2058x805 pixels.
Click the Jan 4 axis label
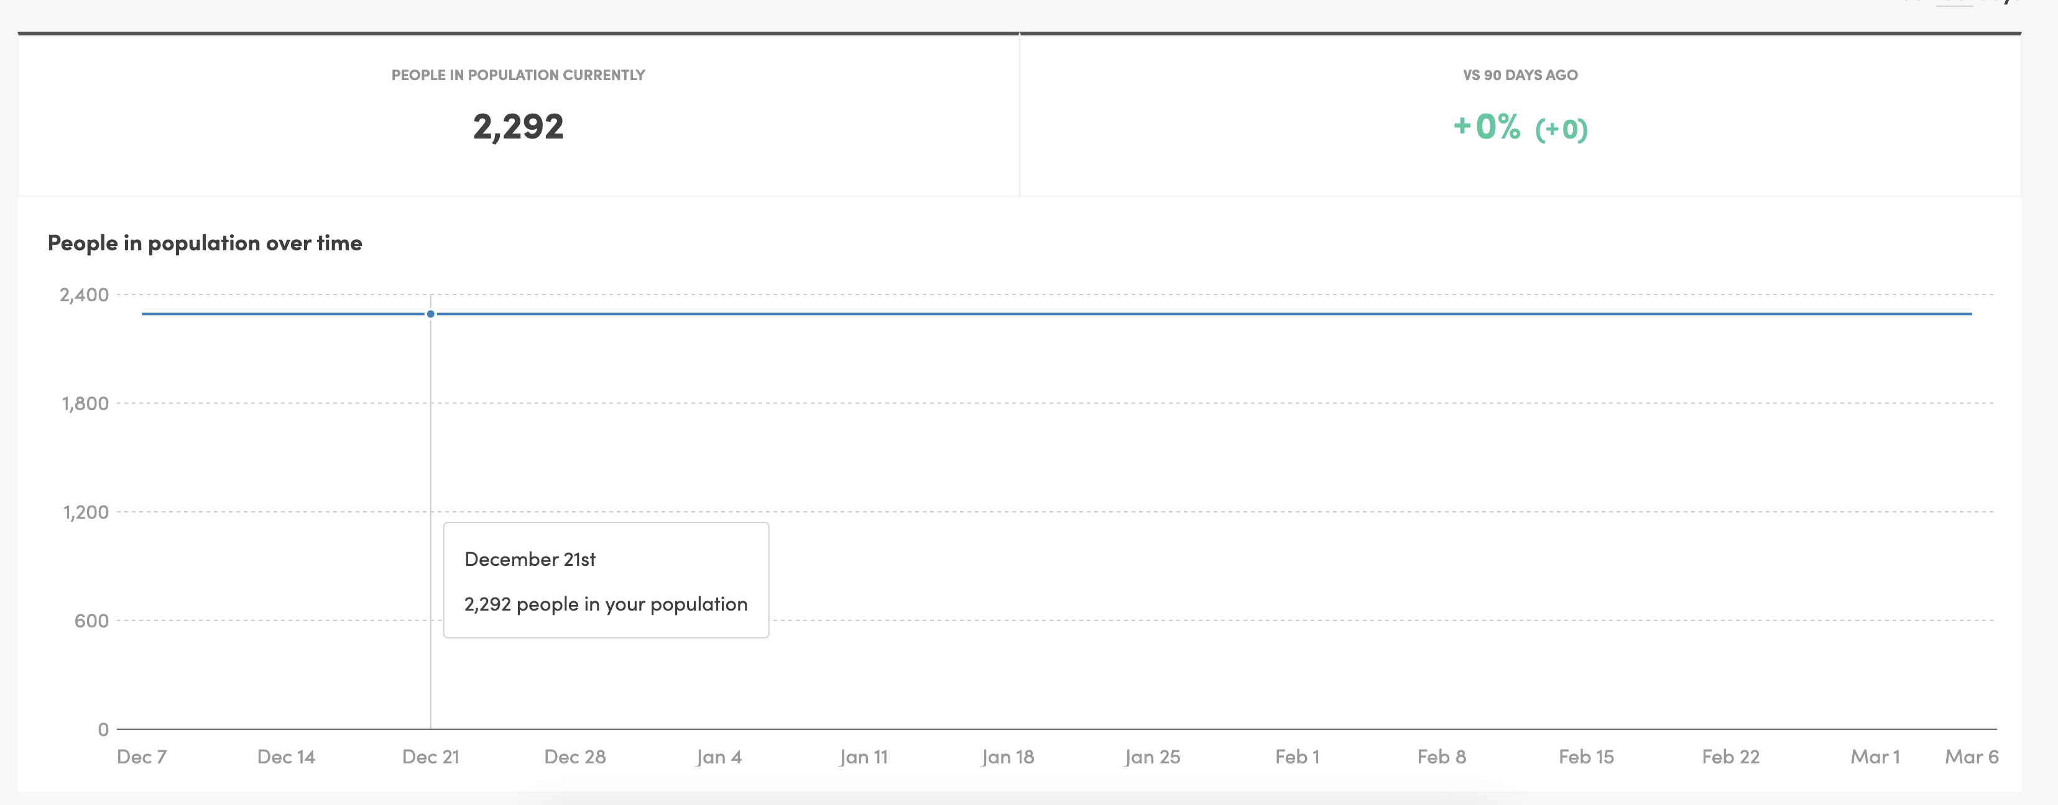pyautogui.click(x=719, y=757)
